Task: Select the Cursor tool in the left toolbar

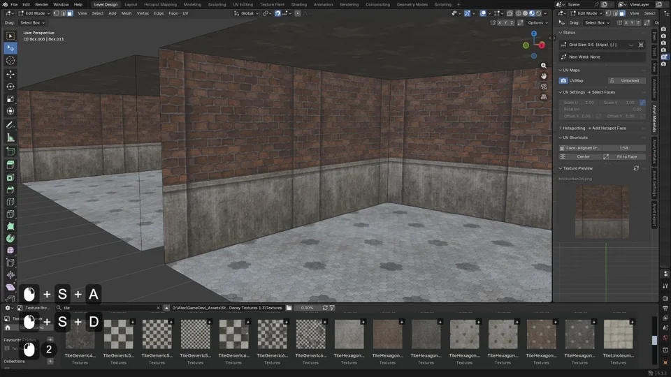Action: coord(10,61)
